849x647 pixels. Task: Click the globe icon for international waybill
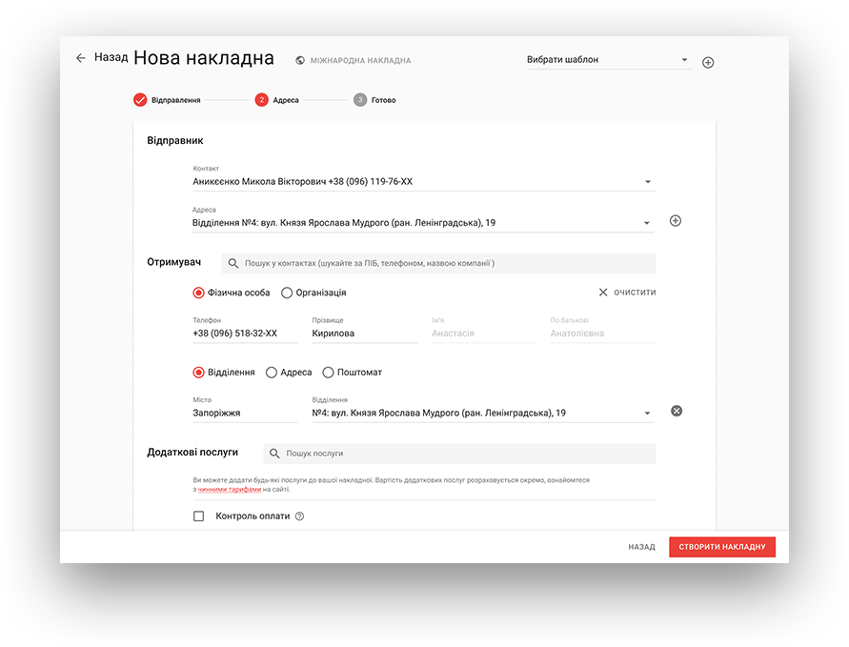(300, 60)
